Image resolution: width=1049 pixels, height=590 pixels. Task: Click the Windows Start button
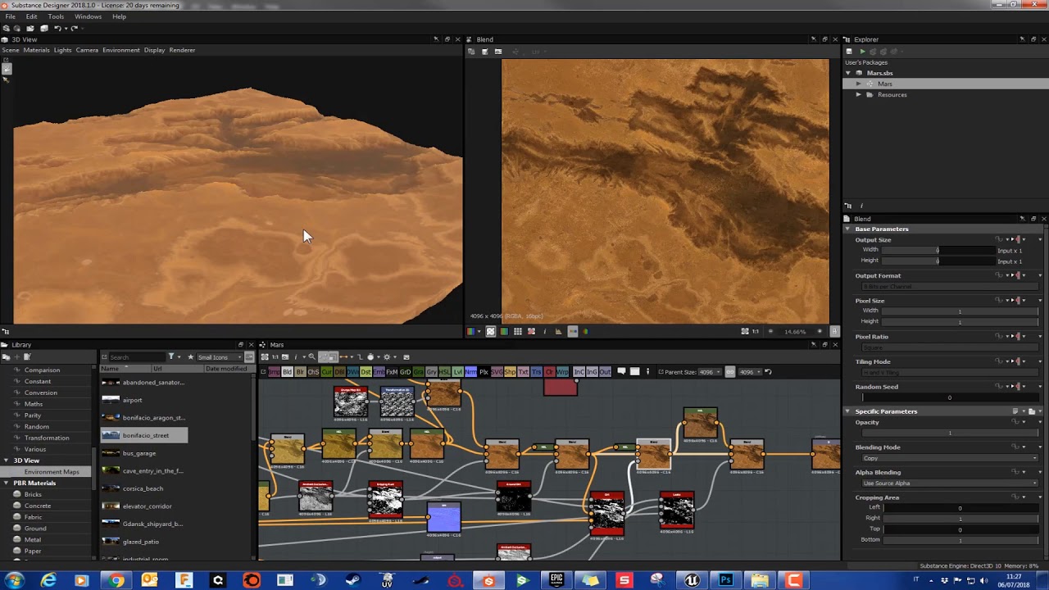tap(14, 581)
